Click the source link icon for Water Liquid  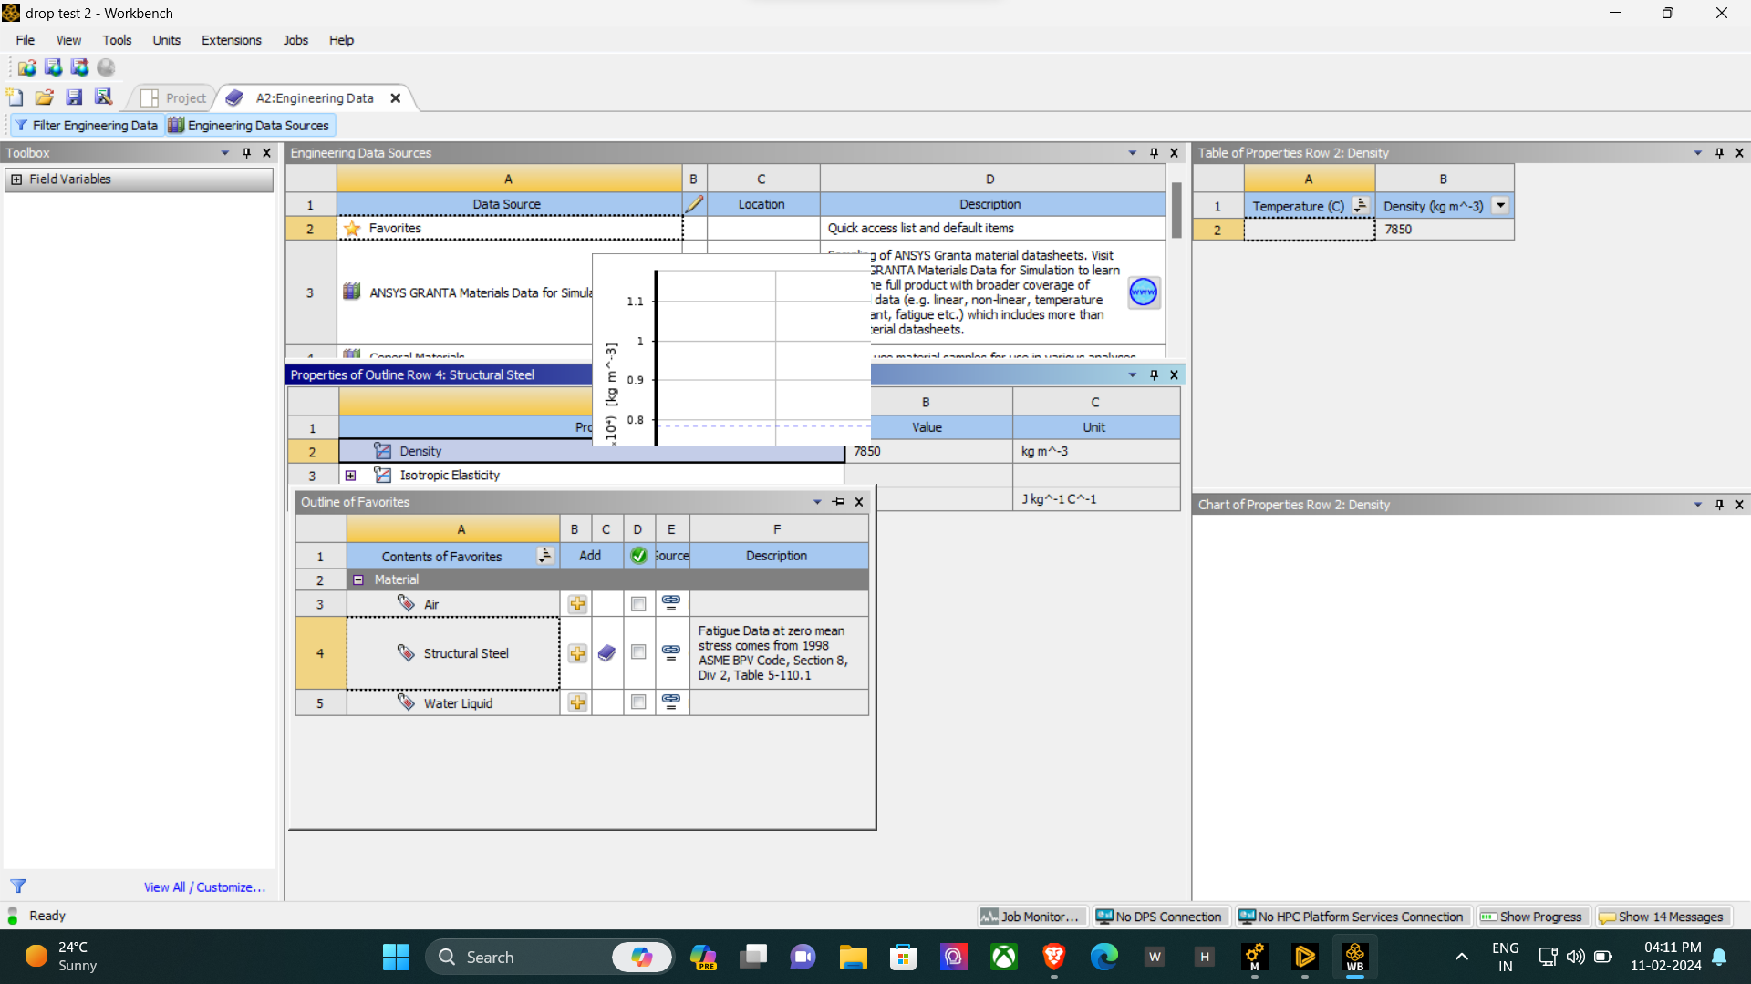(671, 702)
